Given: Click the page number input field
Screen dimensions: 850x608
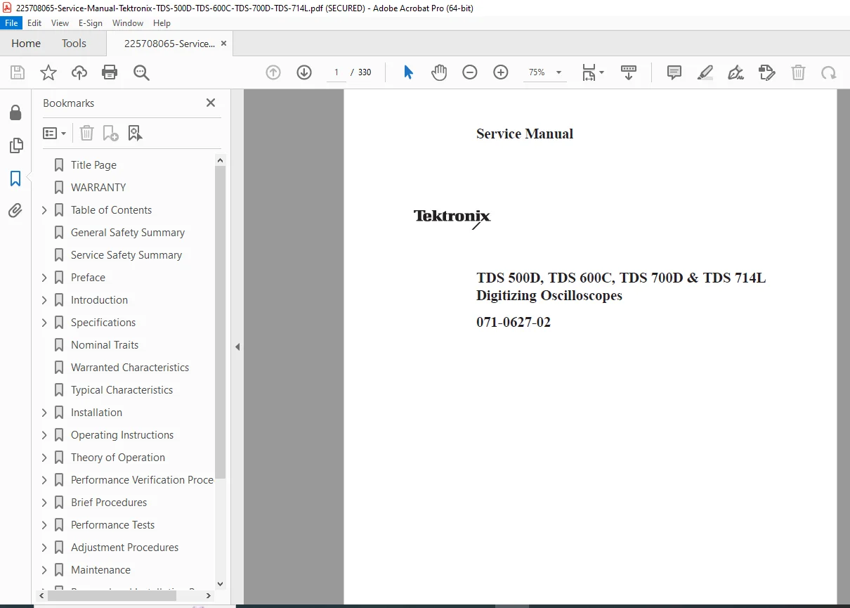Looking at the screenshot, I should tap(336, 72).
